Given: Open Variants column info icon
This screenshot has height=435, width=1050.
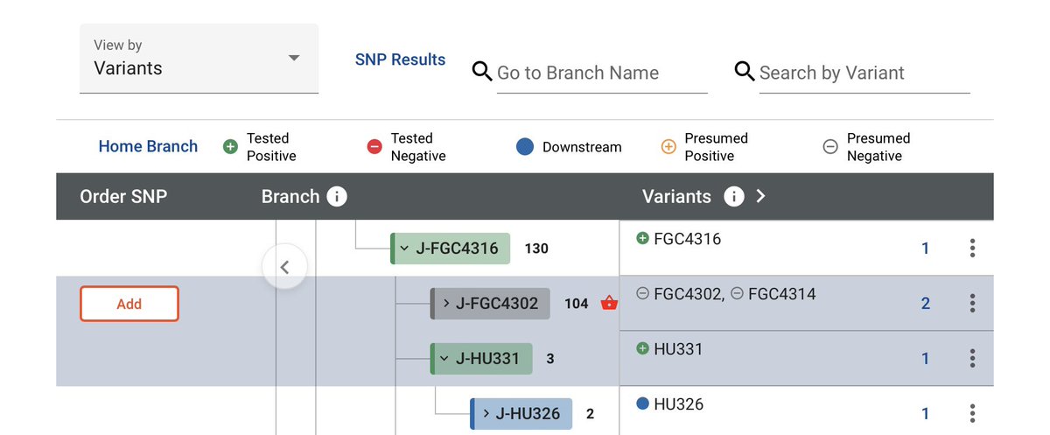Looking at the screenshot, I should [734, 196].
